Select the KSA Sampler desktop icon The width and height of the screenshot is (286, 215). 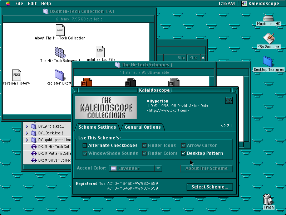[269, 39]
